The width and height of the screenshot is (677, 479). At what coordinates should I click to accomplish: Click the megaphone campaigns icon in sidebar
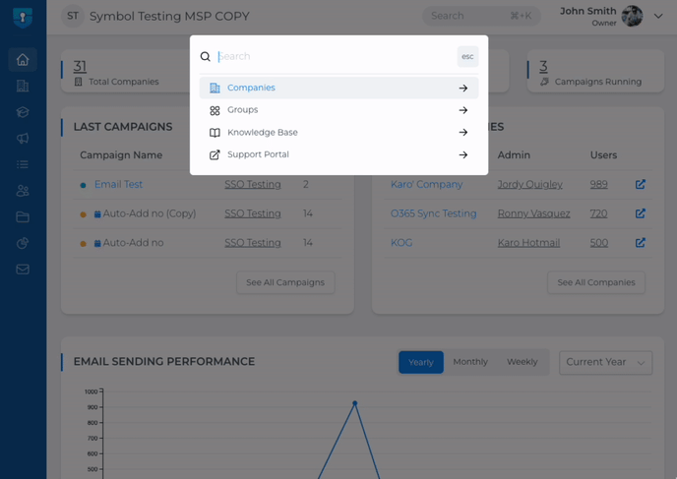pyautogui.click(x=23, y=139)
